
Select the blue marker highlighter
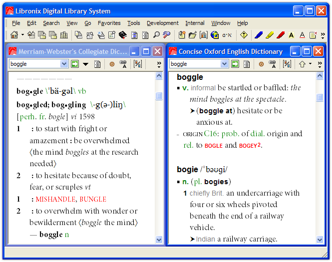pyautogui.click(x=259, y=35)
